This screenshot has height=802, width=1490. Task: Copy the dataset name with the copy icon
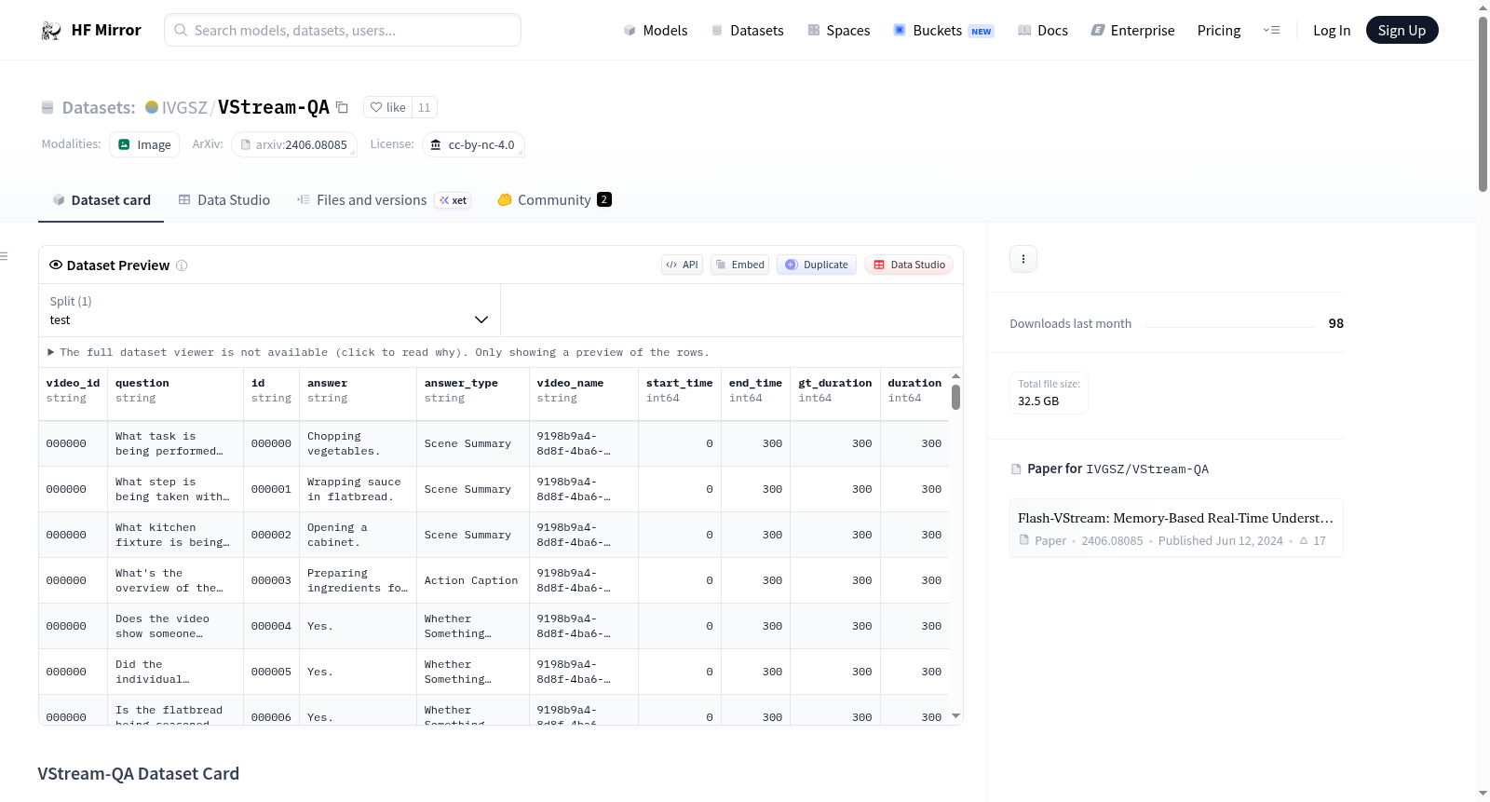coord(342,107)
